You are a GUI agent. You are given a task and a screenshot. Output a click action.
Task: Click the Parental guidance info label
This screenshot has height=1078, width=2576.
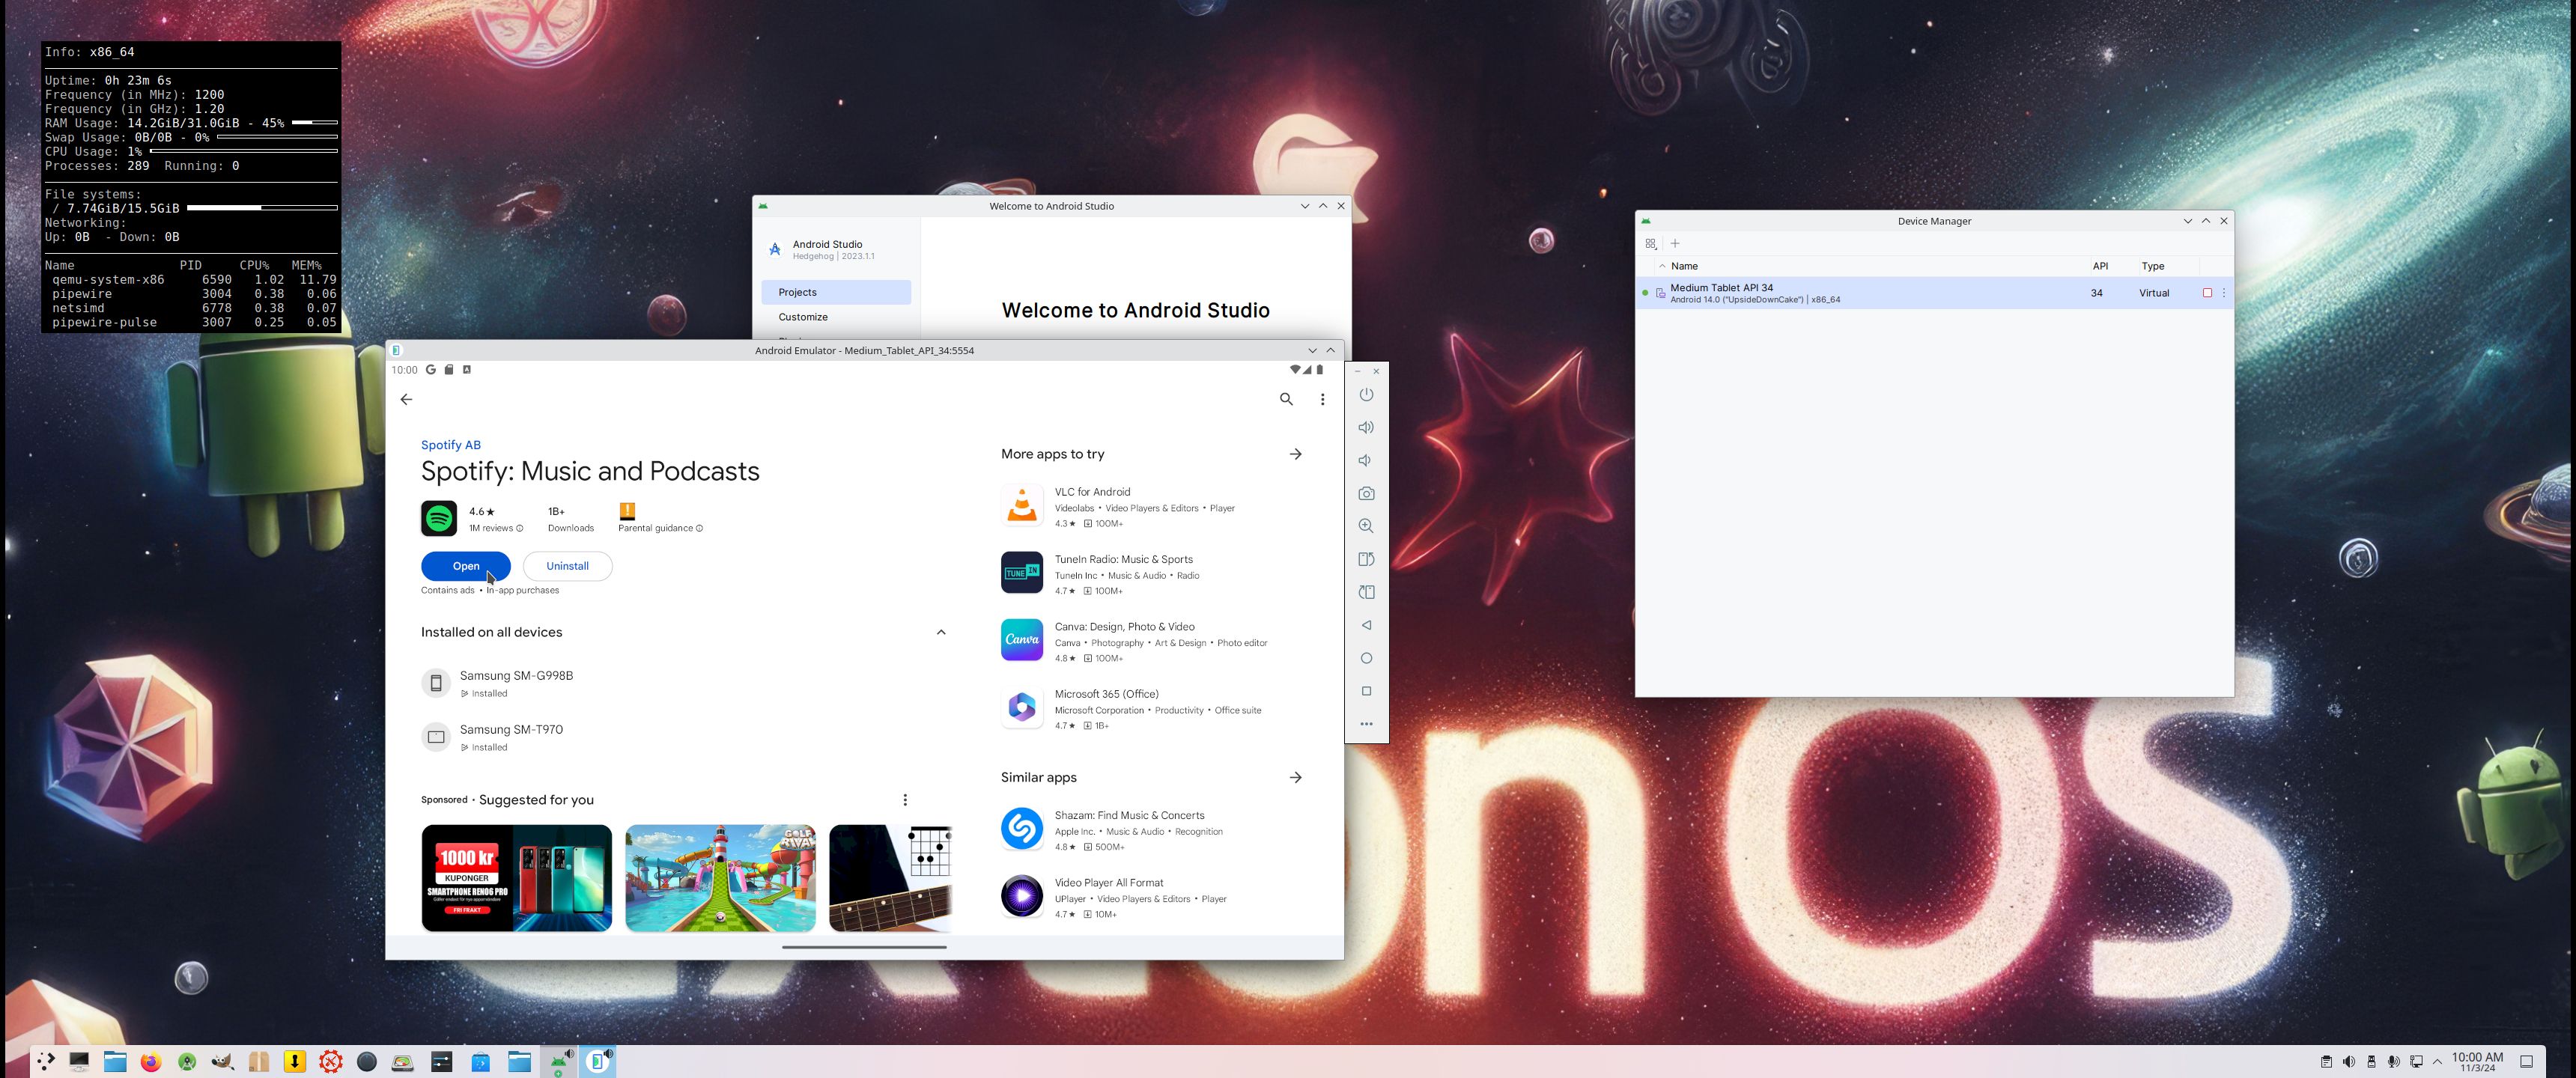660,528
